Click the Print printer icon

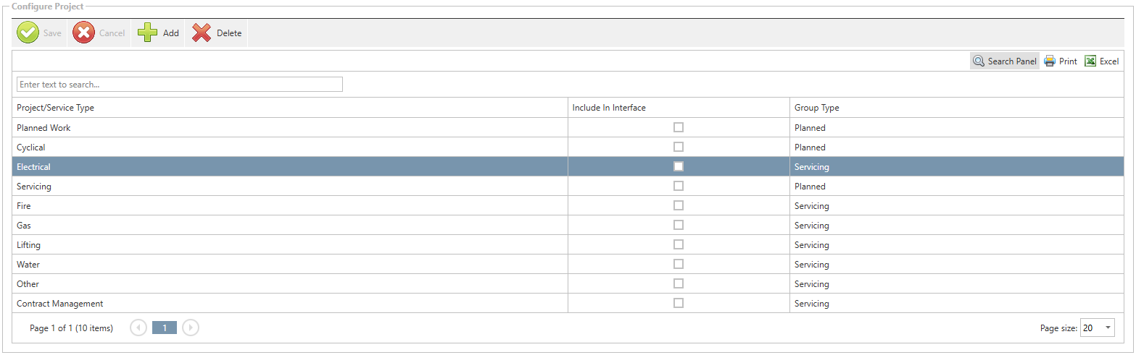point(1050,61)
